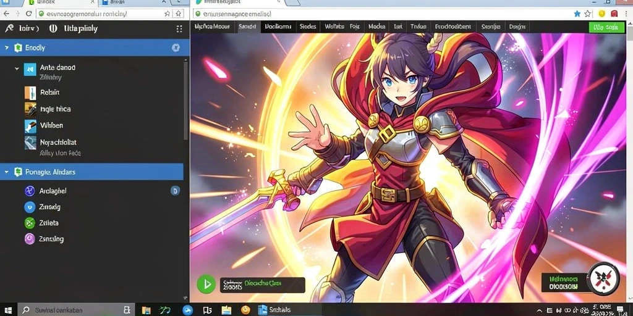Click the Rolain list item
The width and height of the screenshot is (633, 316).
(x=49, y=93)
